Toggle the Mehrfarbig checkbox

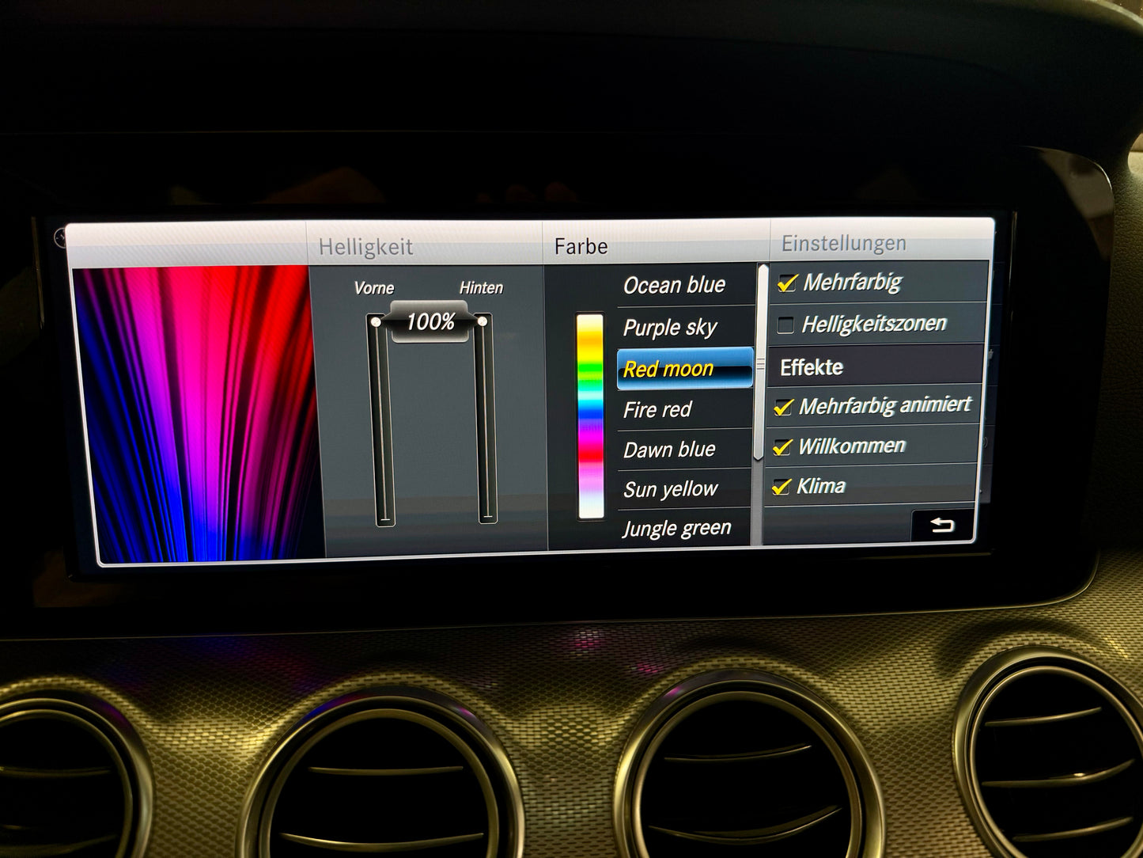(x=787, y=283)
